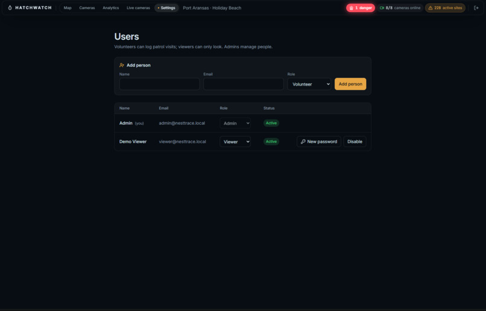Click New password for Demo Viewer
This screenshot has width=486, height=311.
coord(318,142)
